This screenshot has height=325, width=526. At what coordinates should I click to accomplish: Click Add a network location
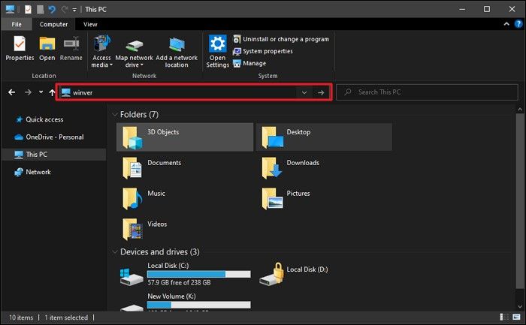click(x=177, y=52)
